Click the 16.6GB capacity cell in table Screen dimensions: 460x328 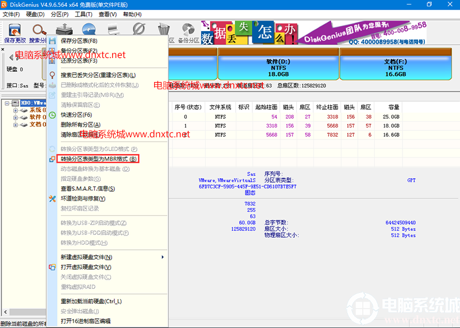pos(391,135)
